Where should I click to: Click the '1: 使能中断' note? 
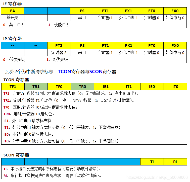[59, 25]
